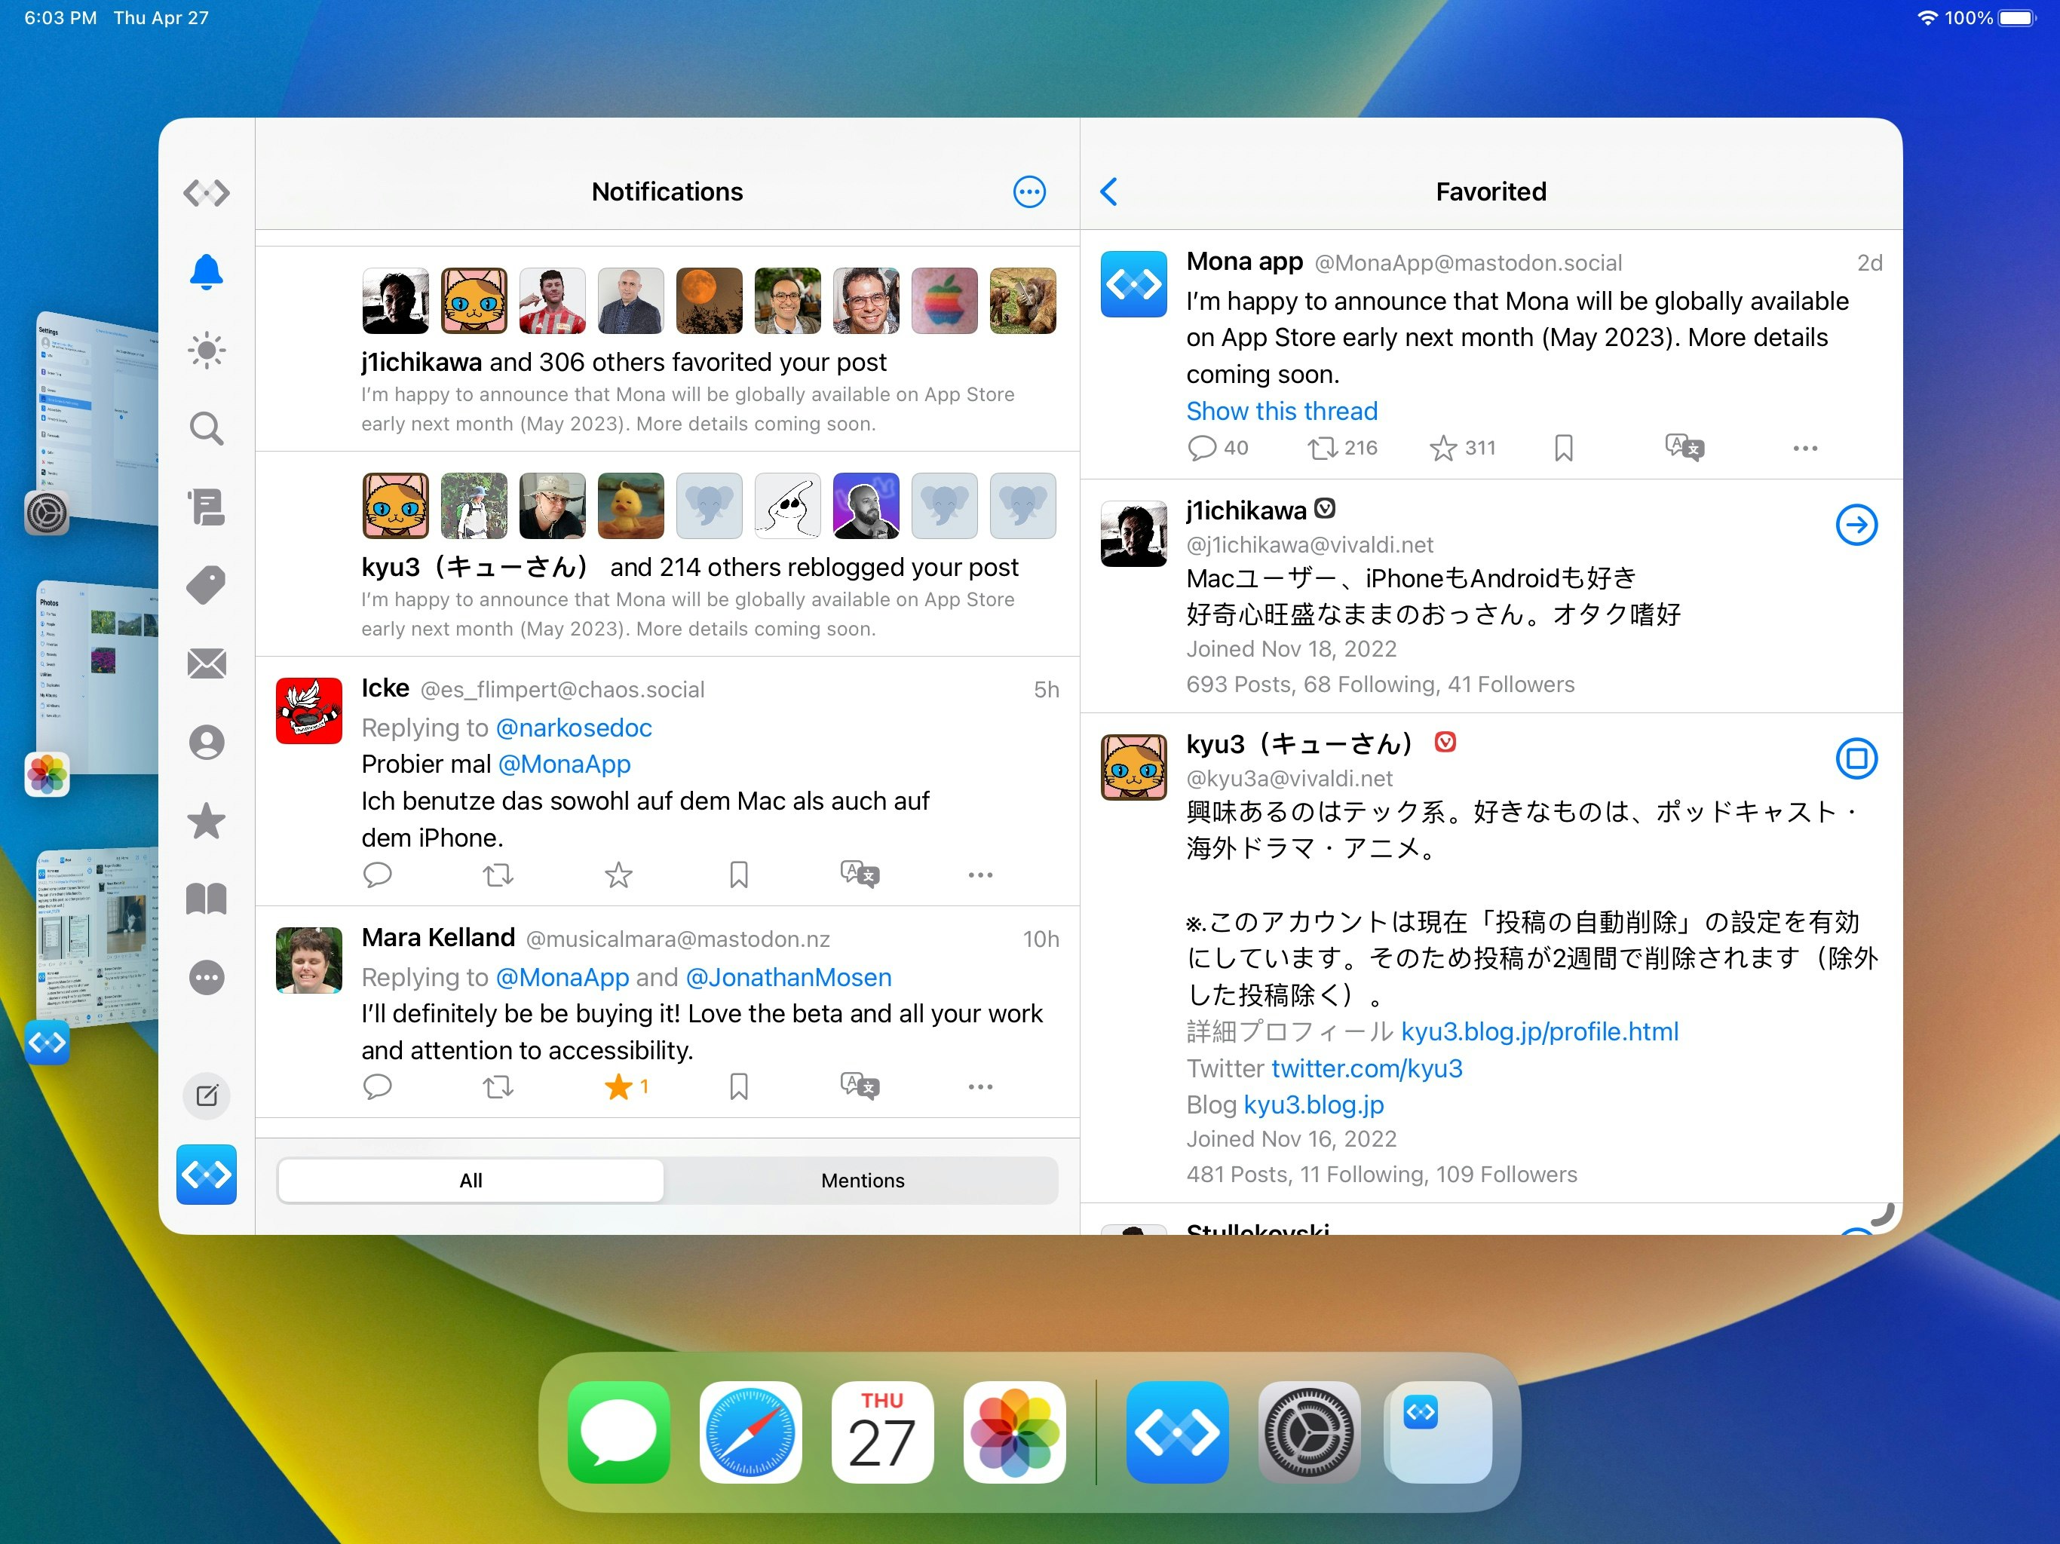Open @narkosedoc mention in Icke's reply

[574, 728]
